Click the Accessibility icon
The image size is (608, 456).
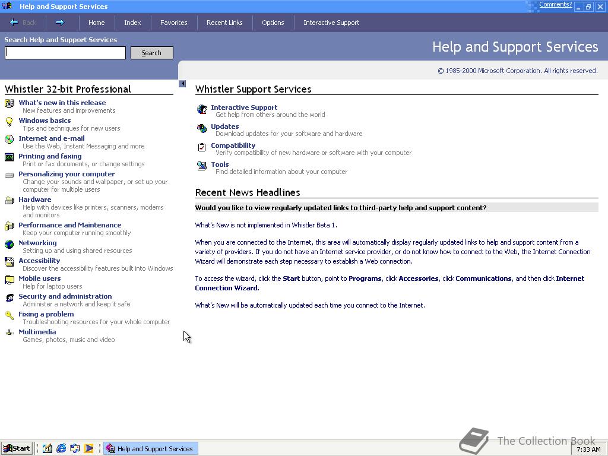point(9,261)
